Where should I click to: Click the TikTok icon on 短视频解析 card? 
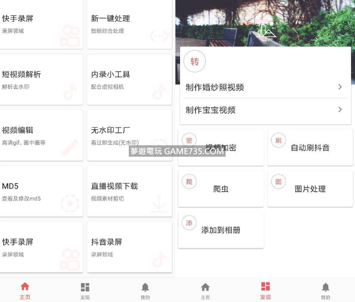[x=70, y=92]
